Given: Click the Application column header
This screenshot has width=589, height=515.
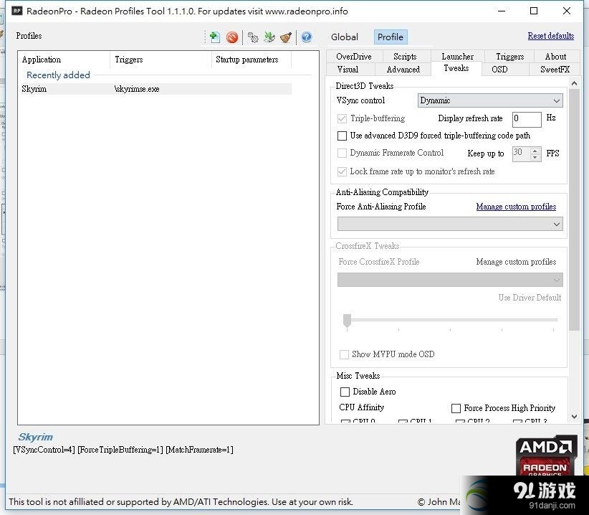Looking at the screenshot, I should [64, 60].
